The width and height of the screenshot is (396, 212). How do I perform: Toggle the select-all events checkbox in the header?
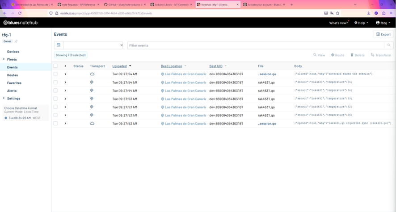point(55,66)
